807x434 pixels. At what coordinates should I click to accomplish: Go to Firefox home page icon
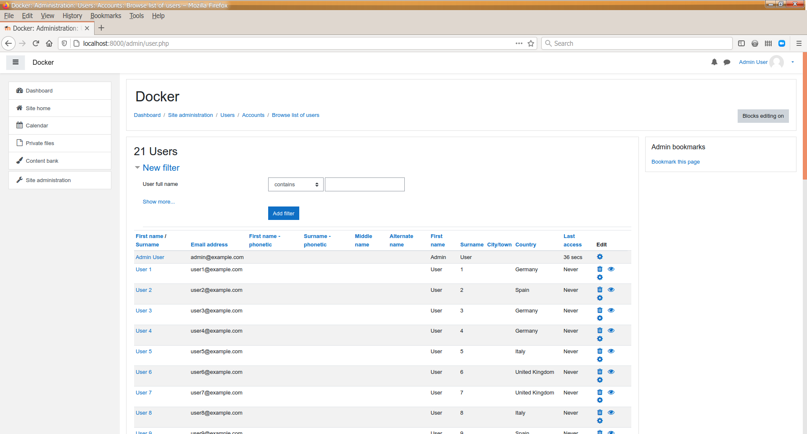coord(49,43)
